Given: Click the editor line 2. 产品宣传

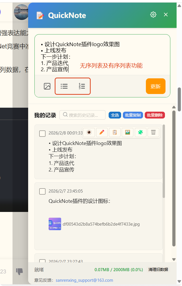Looking at the screenshot, I should tap(55, 69).
